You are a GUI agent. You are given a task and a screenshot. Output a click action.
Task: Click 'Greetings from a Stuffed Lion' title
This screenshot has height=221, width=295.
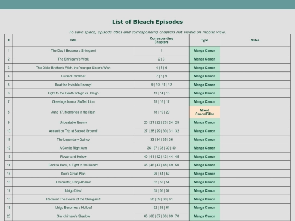click(73, 101)
